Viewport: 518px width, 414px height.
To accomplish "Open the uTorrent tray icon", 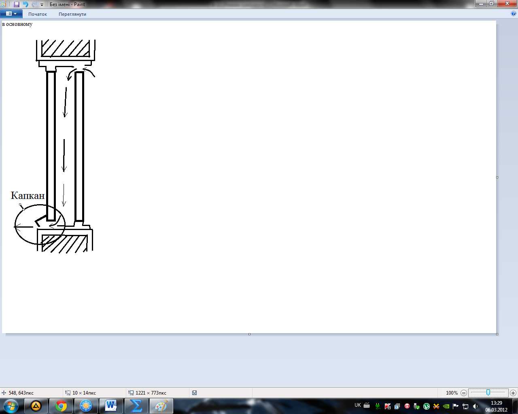I will pos(427,406).
